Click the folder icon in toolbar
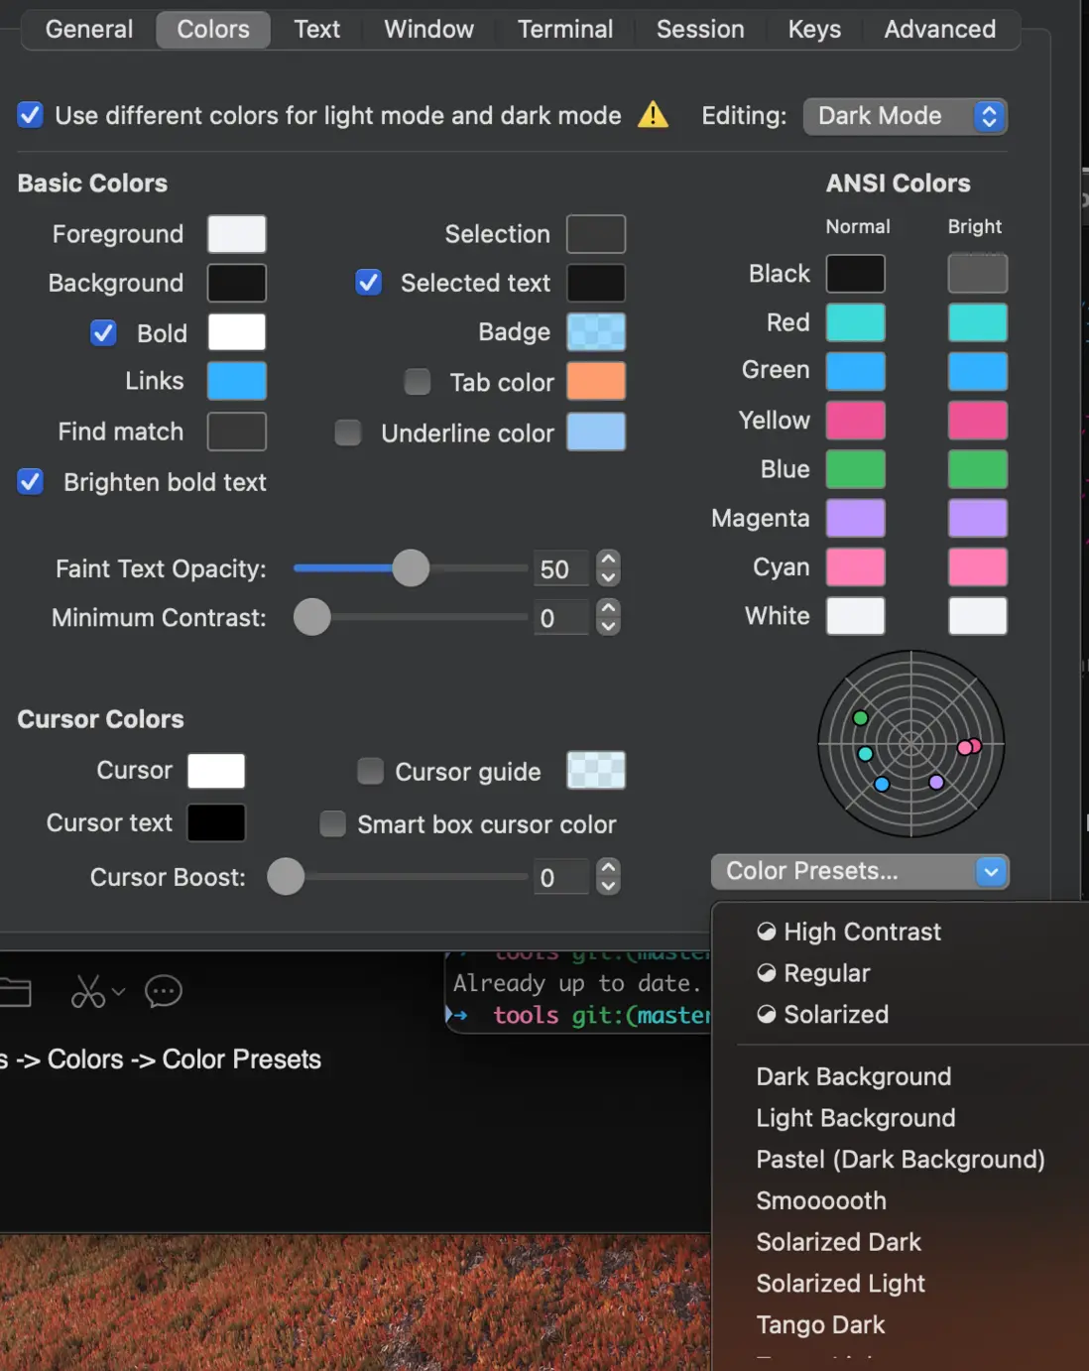Viewport: 1089px width, 1371px height. (x=15, y=991)
